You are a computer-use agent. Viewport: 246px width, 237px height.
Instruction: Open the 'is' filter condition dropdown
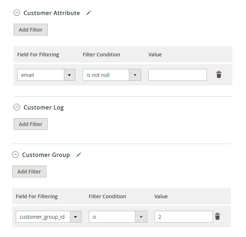tap(118, 217)
